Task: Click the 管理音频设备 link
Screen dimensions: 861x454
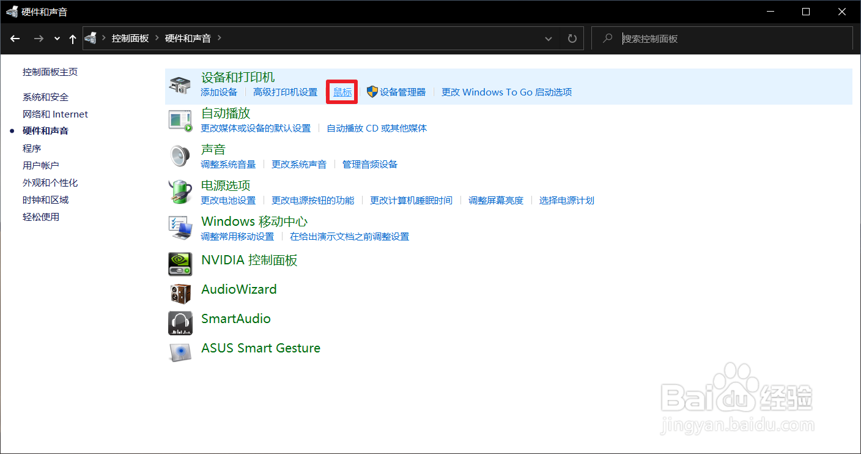Action: tap(370, 165)
